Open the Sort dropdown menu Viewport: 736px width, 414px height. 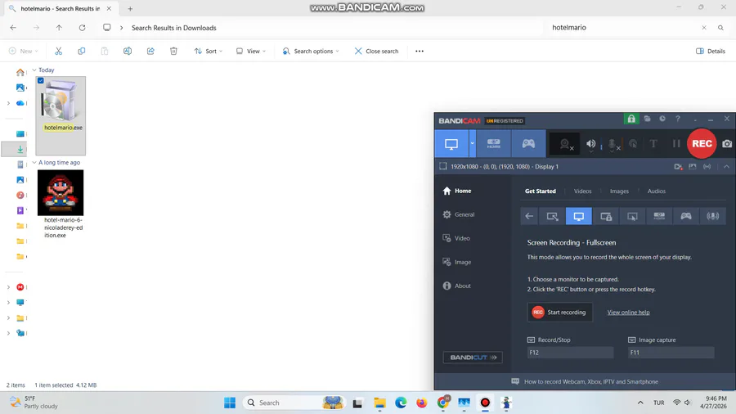point(209,52)
